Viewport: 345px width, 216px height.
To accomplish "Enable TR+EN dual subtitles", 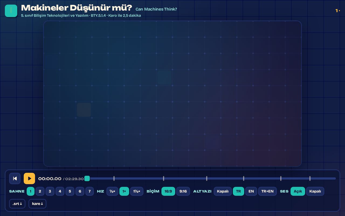I will coord(267,191).
